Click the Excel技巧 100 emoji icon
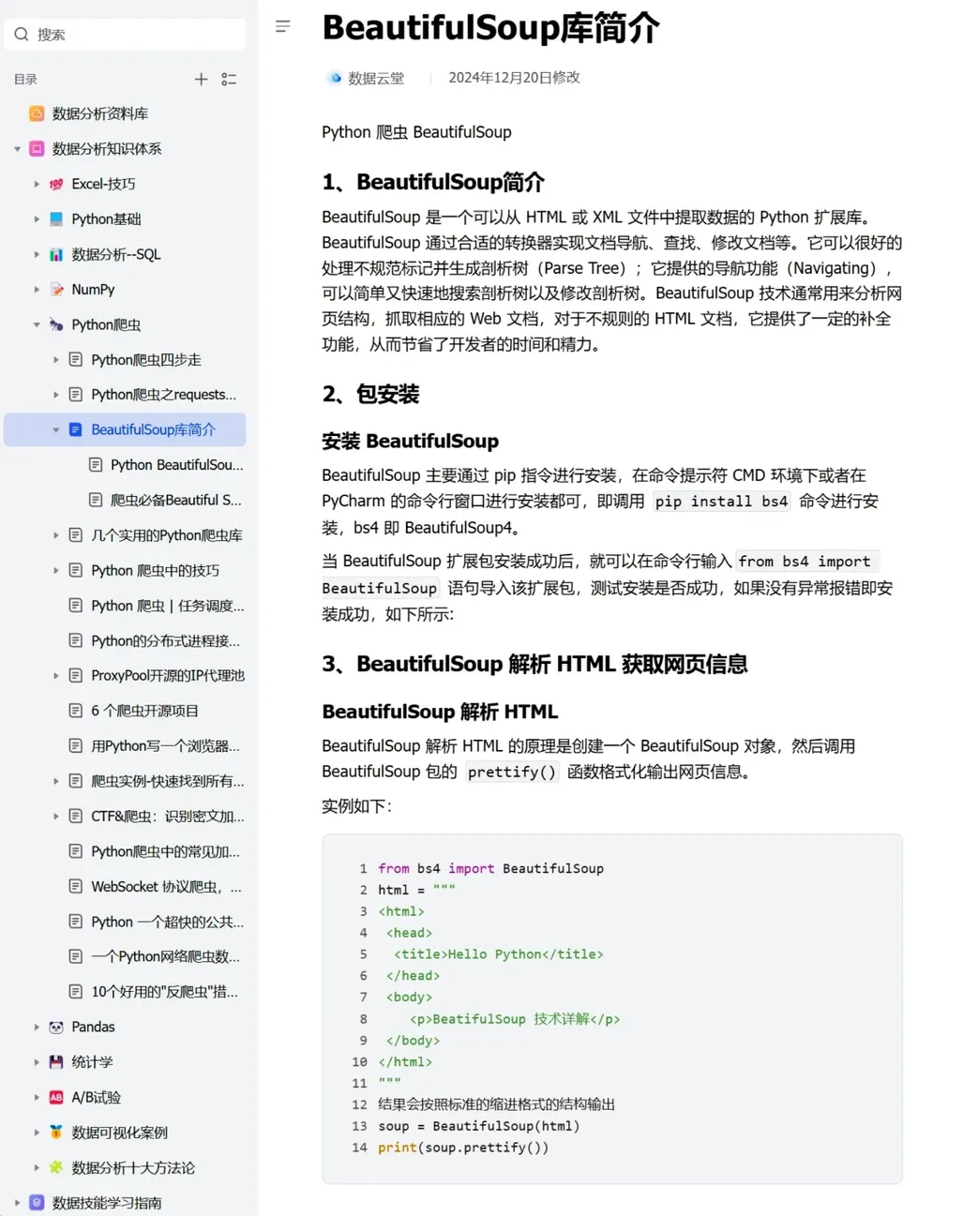The height and width of the screenshot is (1216, 963). pyautogui.click(x=56, y=184)
